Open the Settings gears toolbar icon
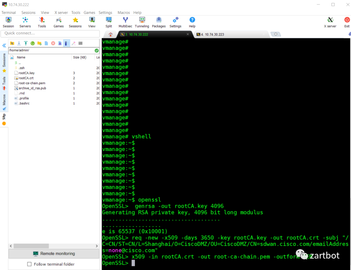351x270 pixels. point(175,22)
